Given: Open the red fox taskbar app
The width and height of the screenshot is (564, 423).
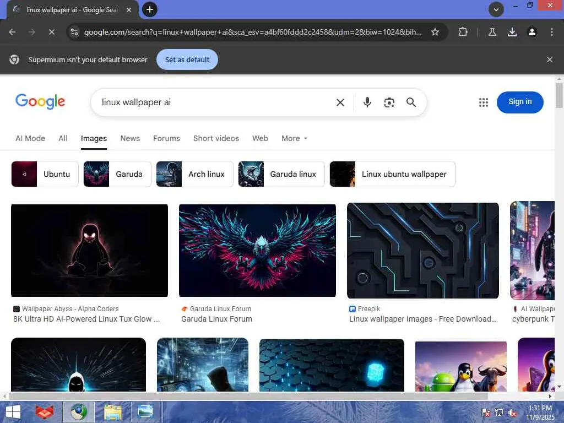Looking at the screenshot, I should pyautogui.click(x=45, y=412).
